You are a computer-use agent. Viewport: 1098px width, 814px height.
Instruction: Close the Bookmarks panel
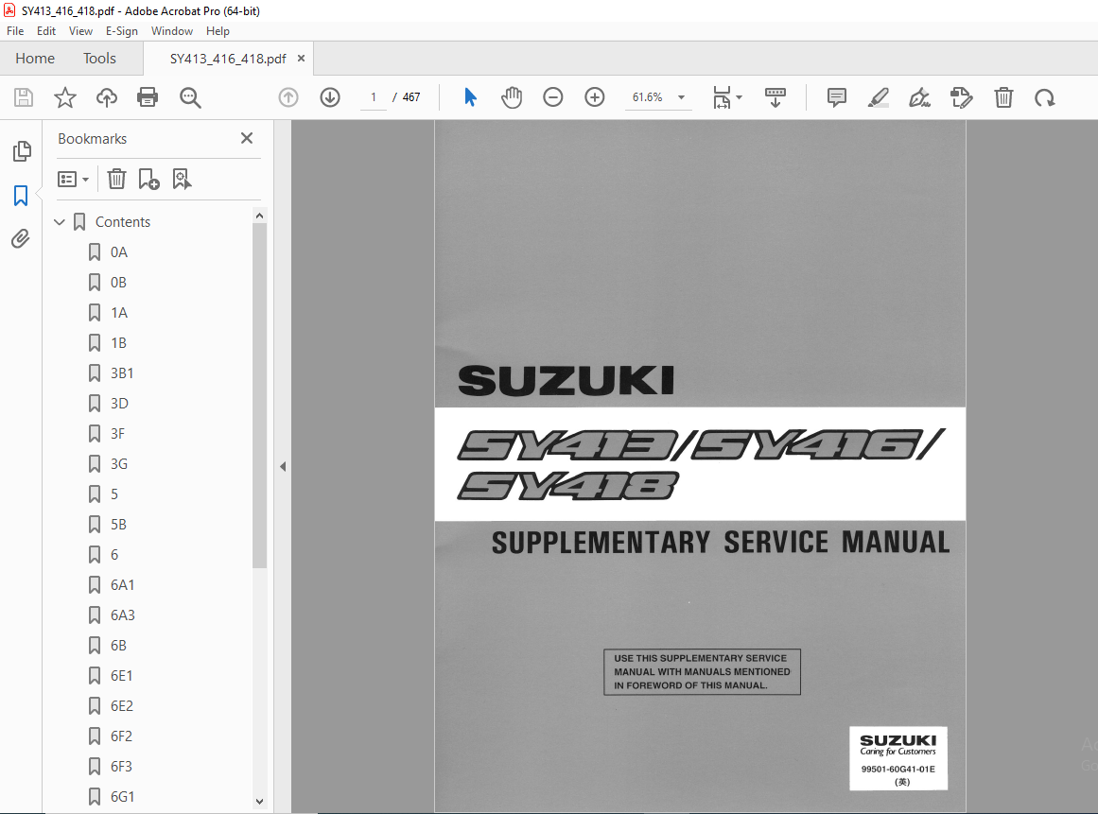click(247, 138)
